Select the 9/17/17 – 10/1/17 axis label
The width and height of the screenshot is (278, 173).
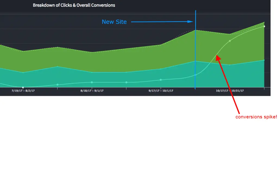[x=161, y=91]
